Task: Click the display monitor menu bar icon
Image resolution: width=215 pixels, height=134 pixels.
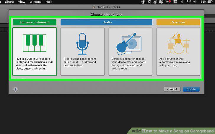Action: pos(161,2)
